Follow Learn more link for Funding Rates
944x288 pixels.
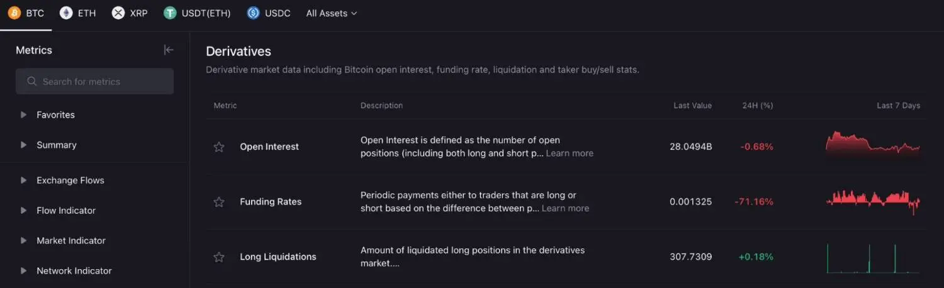(x=565, y=208)
